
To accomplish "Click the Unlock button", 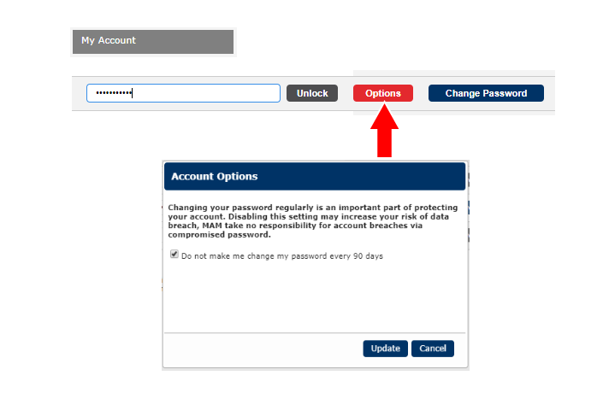I will tap(312, 93).
